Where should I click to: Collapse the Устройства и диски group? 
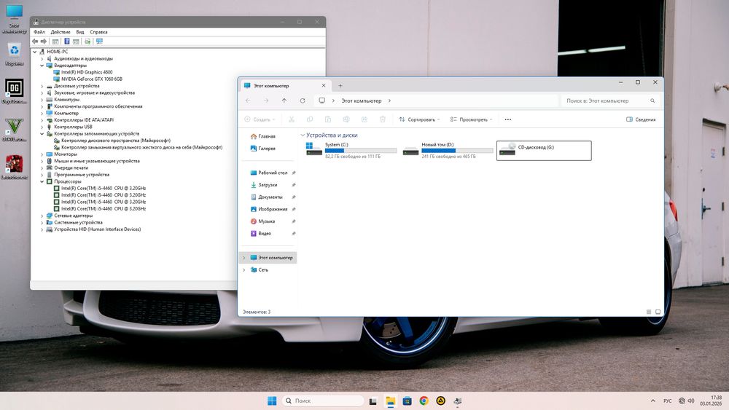(x=303, y=135)
